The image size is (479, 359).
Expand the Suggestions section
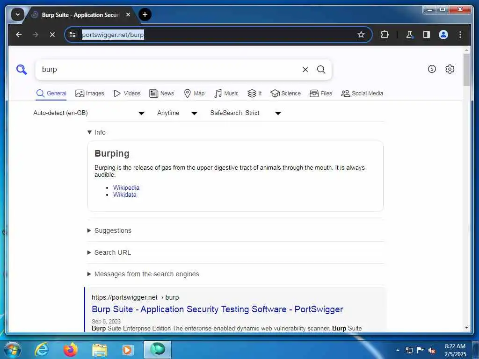(x=109, y=230)
